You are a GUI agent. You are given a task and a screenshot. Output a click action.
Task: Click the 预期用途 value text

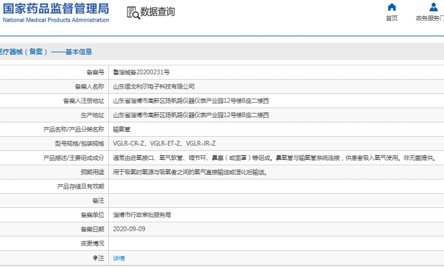pyautogui.click(x=190, y=172)
